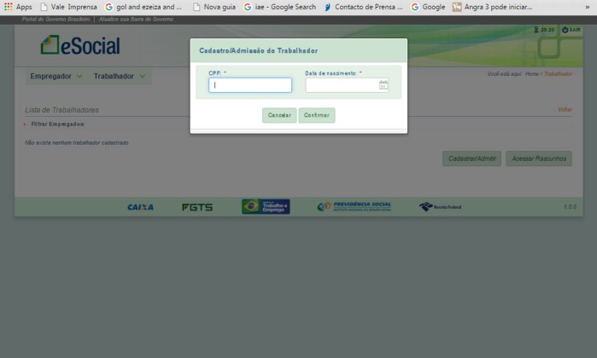Screen dimensions: 597x358
Task: Open the Vale Imprensa bookmark
Action: click(x=67, y=7)
